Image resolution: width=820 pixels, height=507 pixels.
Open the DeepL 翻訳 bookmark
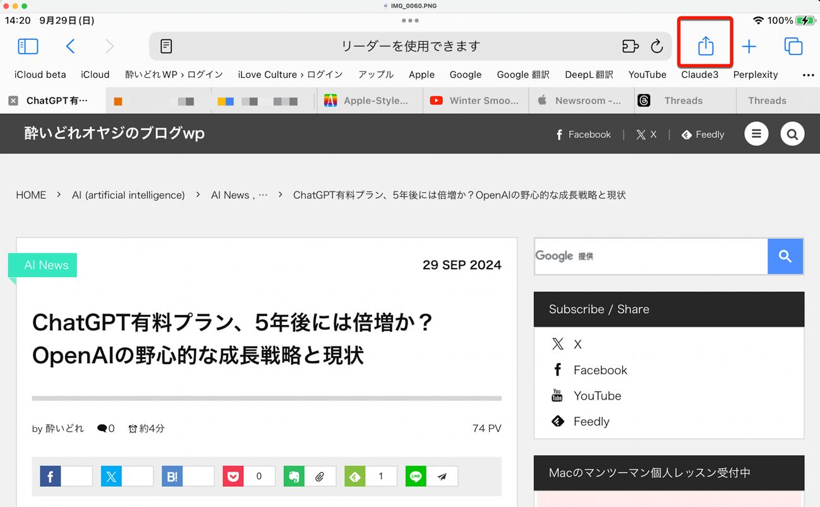tap(589, 75)
